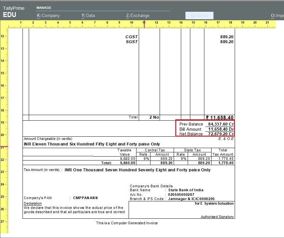Click the TallyPrime EDU logo
The height and width of the screenshot is (238, 284).
tap(14, 11)
